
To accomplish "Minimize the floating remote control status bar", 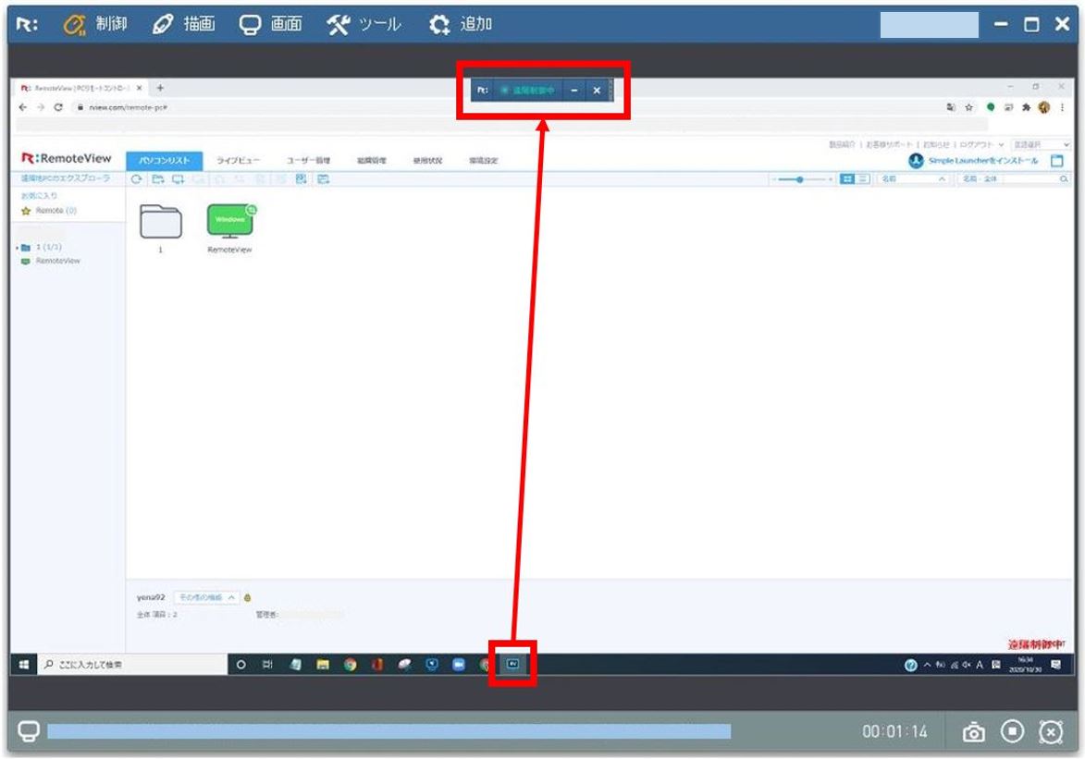I will pos(573,91).
